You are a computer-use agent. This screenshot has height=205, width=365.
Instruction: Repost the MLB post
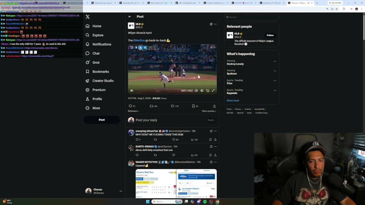point(151,106)
